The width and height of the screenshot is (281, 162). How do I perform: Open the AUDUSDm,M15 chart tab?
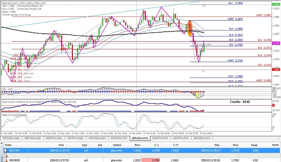click(x=201, y=138)
